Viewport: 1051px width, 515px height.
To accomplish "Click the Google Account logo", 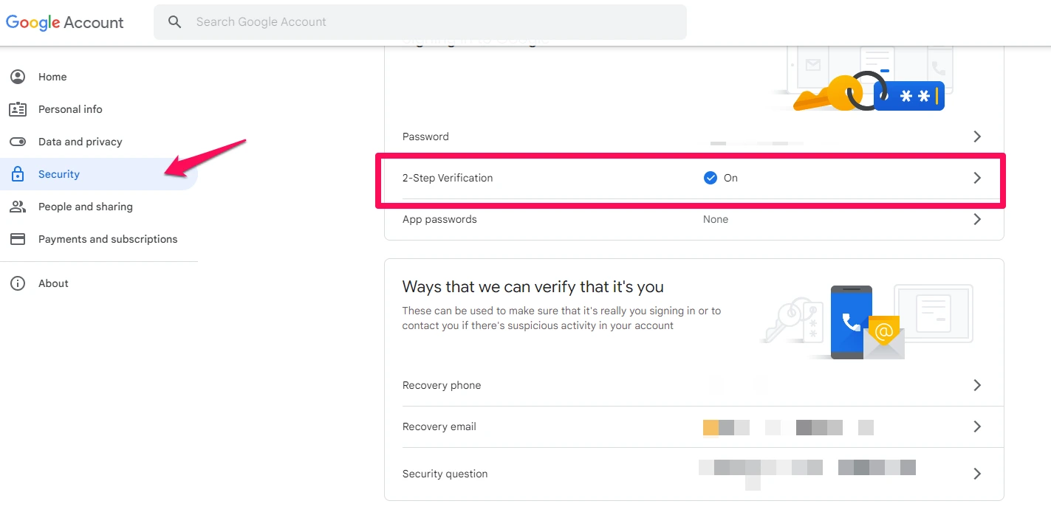I will point(65,22).
